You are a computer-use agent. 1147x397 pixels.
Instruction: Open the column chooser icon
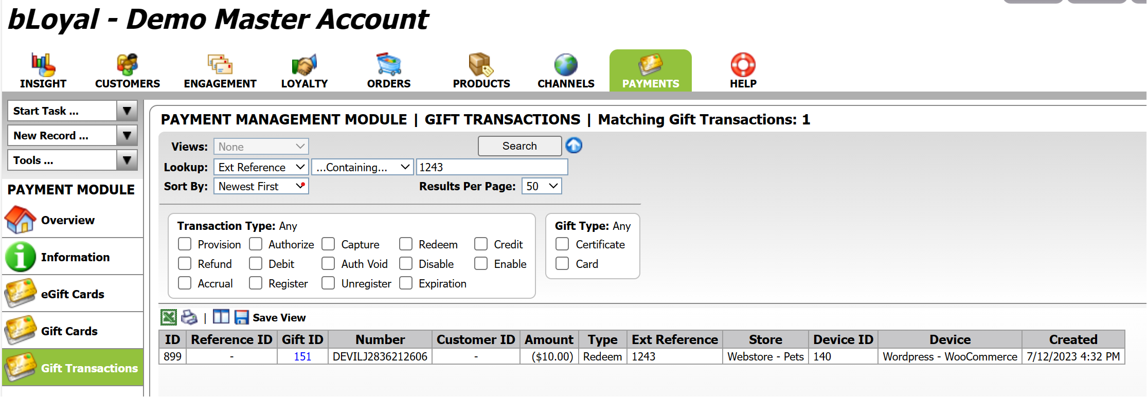coord(221,317)
